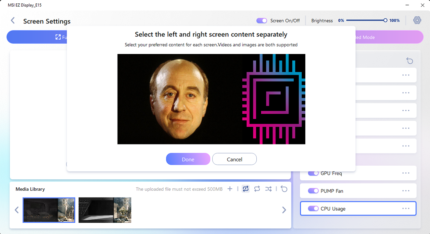Reset the right panel list
This screenshot has width=430, height=234.
click(410, 61)
